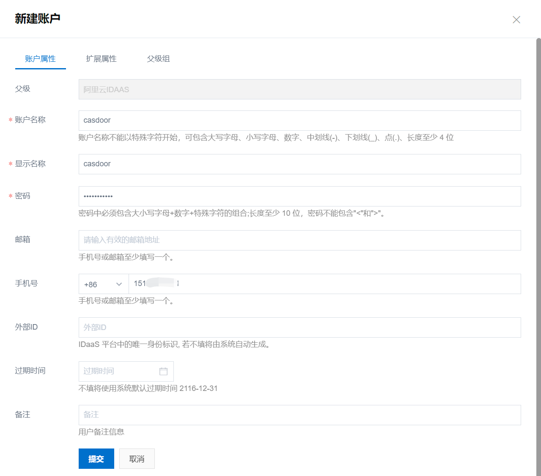
Task: Select the 账户属性 tab
Action: [x=40, y=59]
